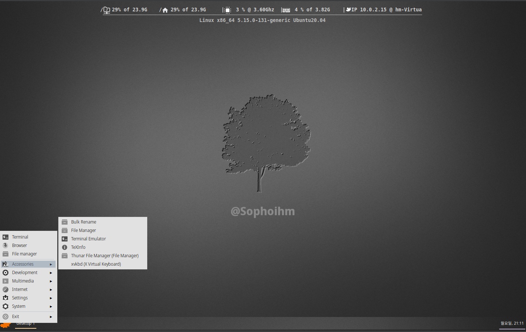Image resolution: width=526 pixels, height=332 pixels.
Task: Launch Terminal from the main menu icon
Action: tap(6, 237)
